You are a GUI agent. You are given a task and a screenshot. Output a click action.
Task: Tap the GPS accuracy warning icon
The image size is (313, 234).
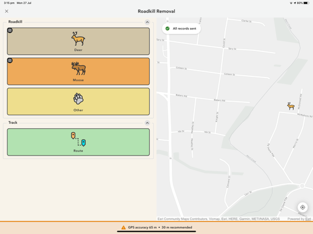(124, 227)
